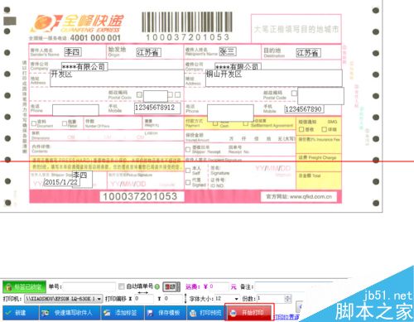Click the red 开始打印 start print button
This screenshot has width=414, height=322.
[x=249, y=312]
